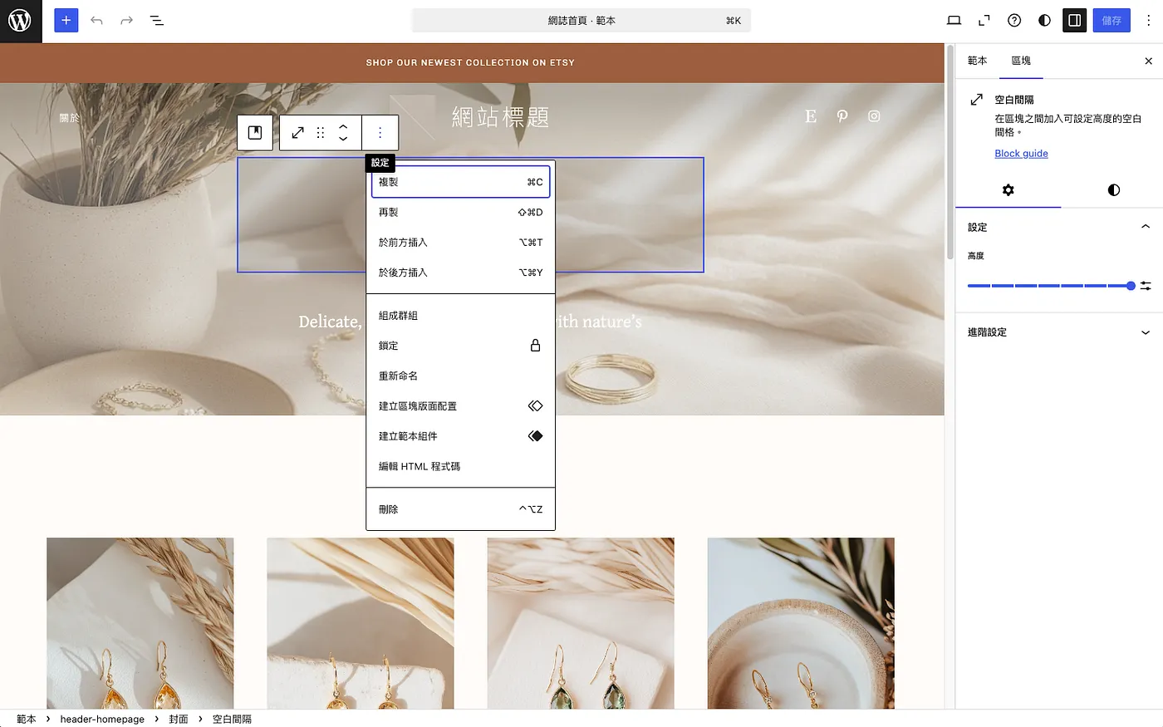Image resolution: width=1163 pixels, height=727 pixels.
Task: Choose 鎖定 to lock the block
Action: [x=461, y=346]
